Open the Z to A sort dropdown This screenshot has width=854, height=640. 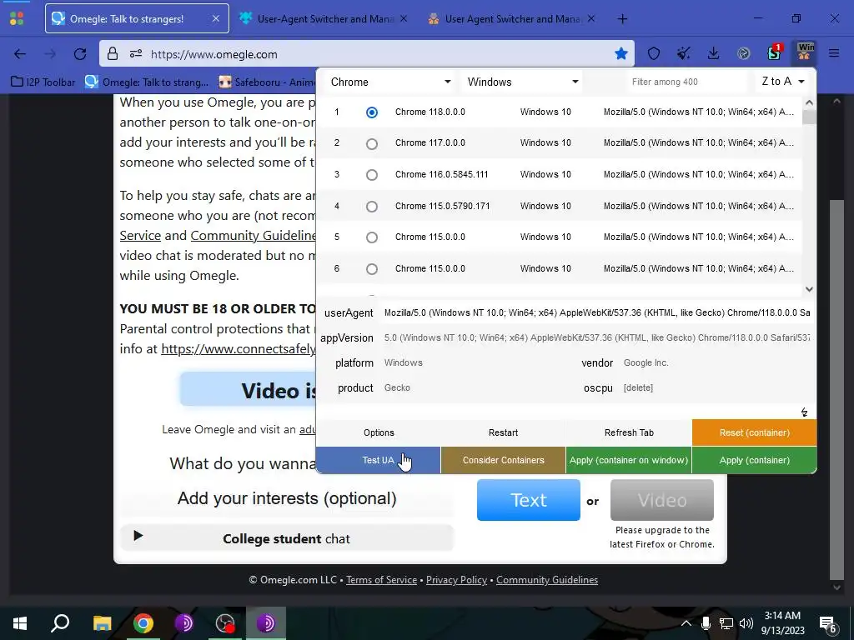[x=783, y=82]
